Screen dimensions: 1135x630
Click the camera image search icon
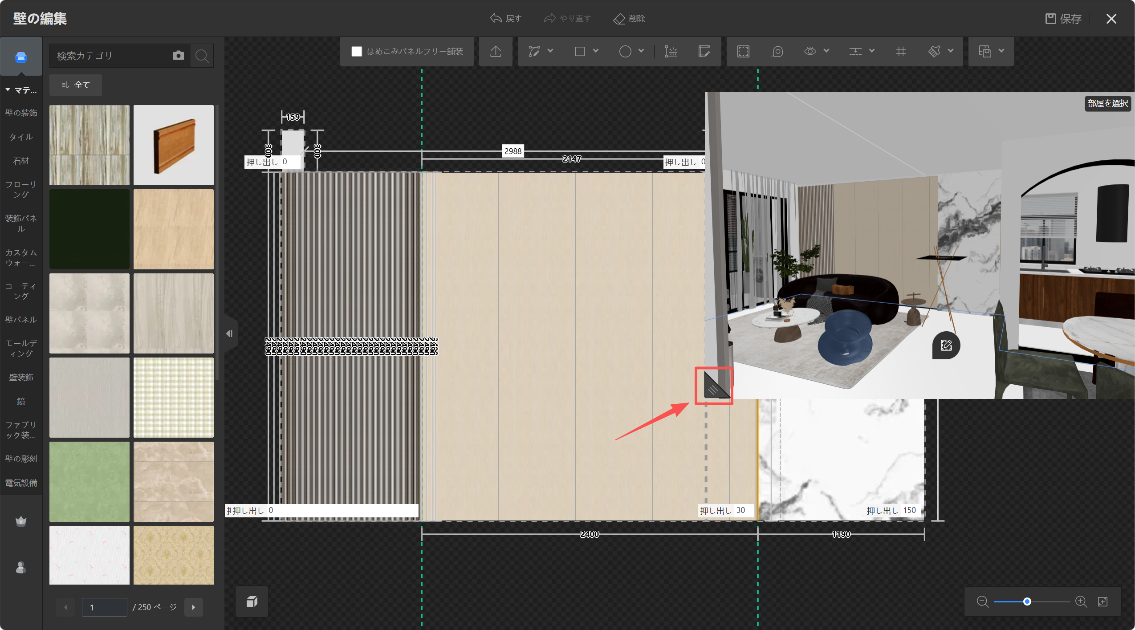179,55
